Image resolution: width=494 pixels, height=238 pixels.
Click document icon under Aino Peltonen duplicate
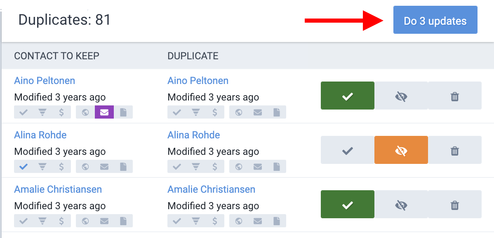pyautogui.click(x=277, y=112)
